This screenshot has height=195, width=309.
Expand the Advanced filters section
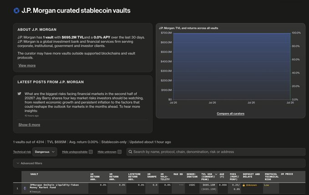pyautogui.click(x=159, y=163)
